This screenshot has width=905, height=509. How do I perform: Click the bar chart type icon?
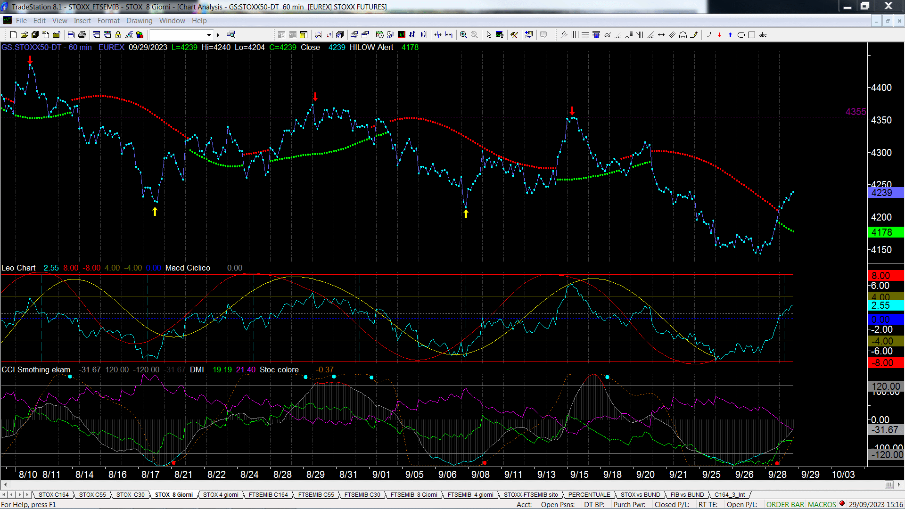412,35
